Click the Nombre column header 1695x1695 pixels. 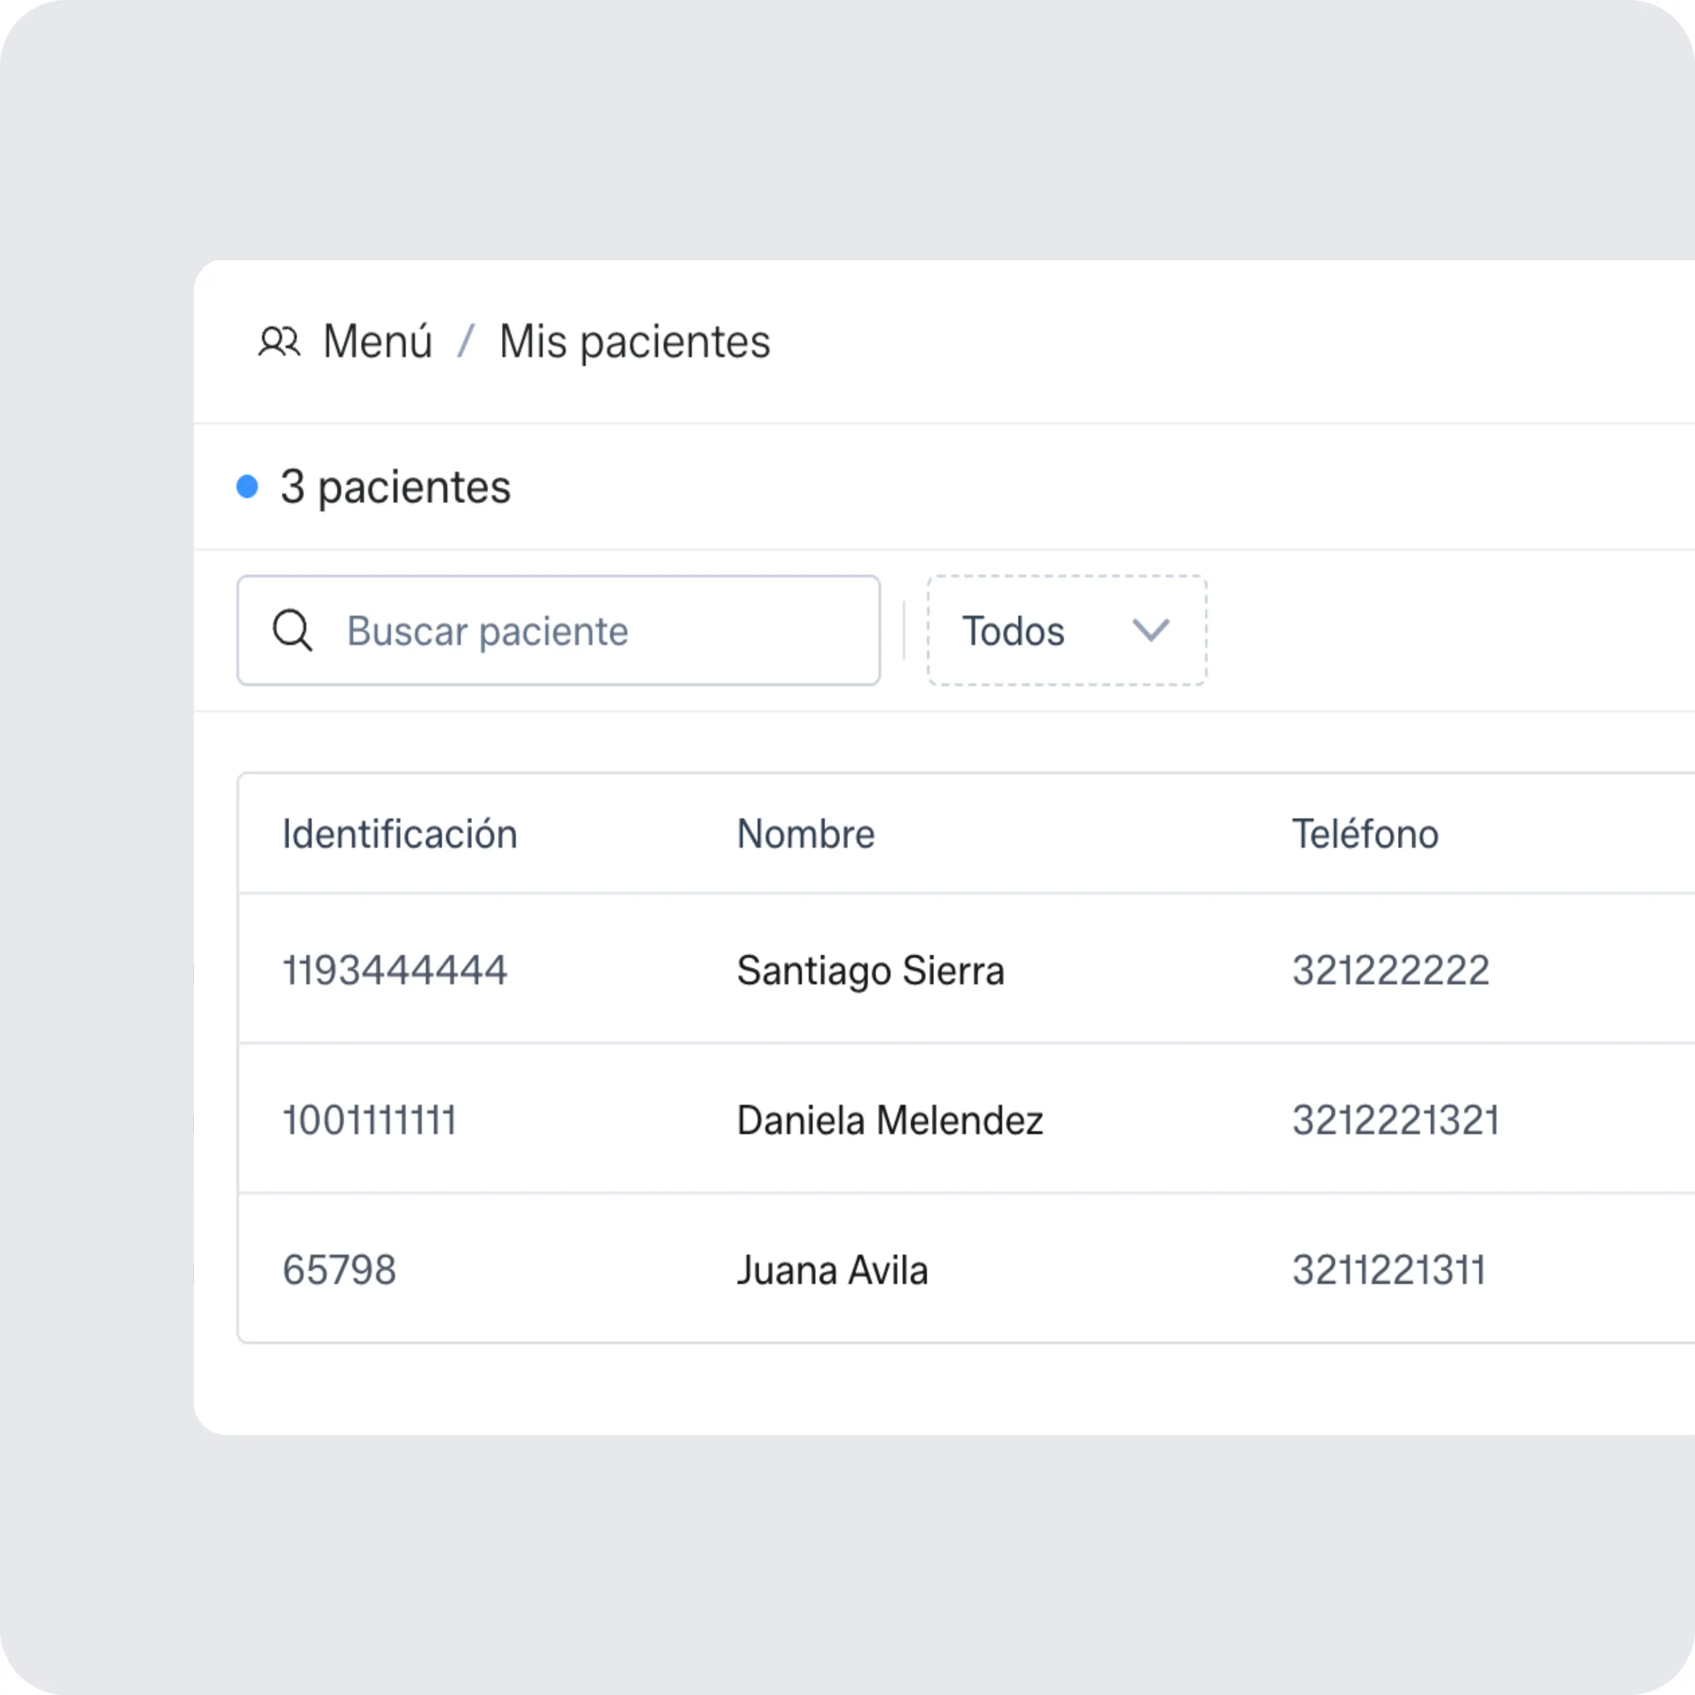click(x=805, y=833)
